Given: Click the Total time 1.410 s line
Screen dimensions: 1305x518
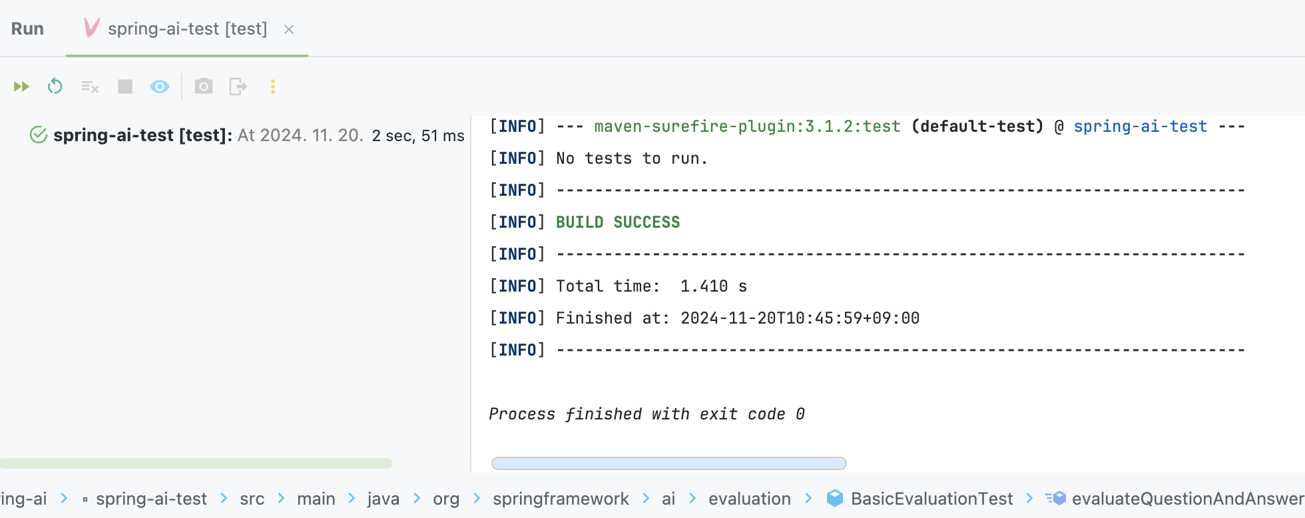Looking at the screenshot, I should coord(651,286).
